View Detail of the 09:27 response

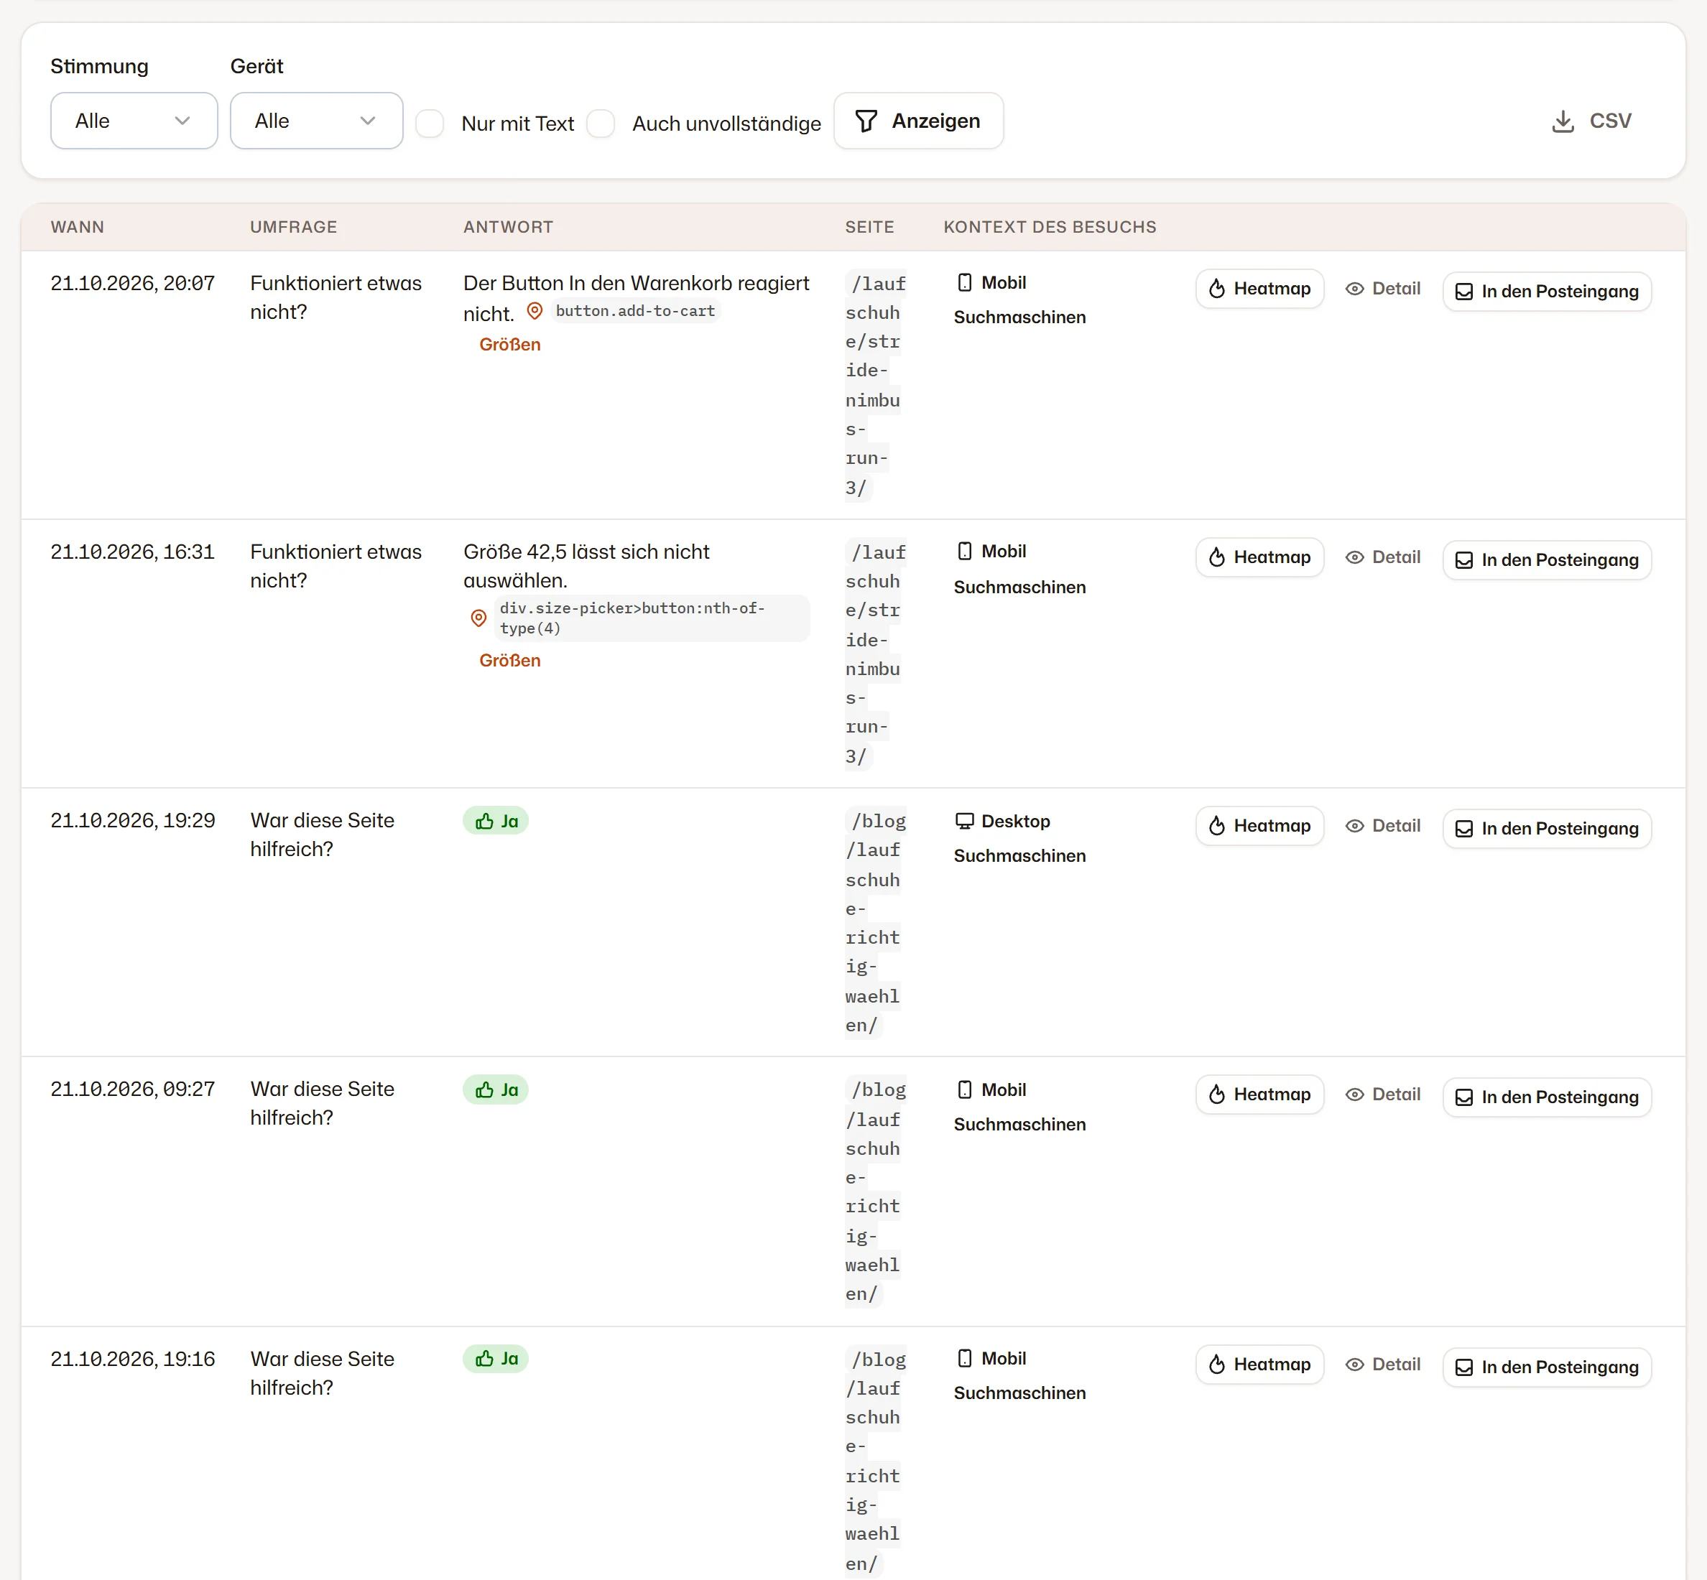(1383, 1095)
